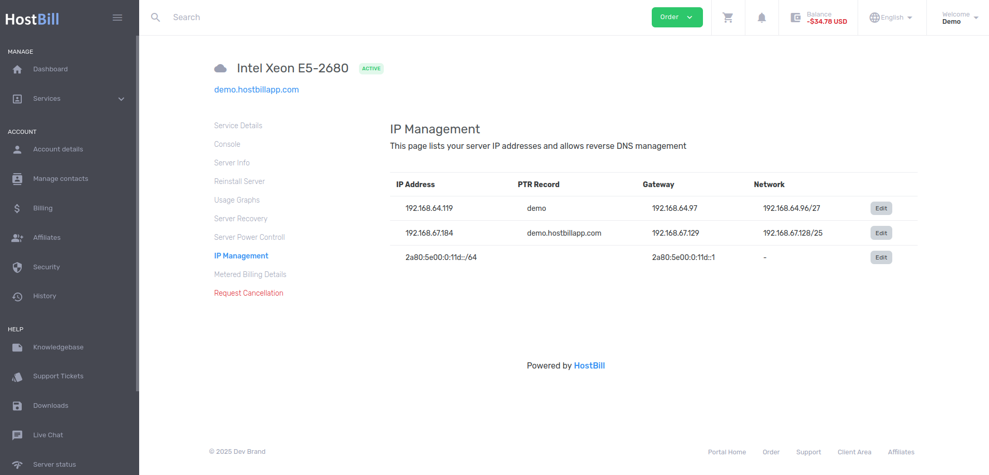989x475 pixels.
Task: Click the shopping cart icon
Action: tap(728, 18)
